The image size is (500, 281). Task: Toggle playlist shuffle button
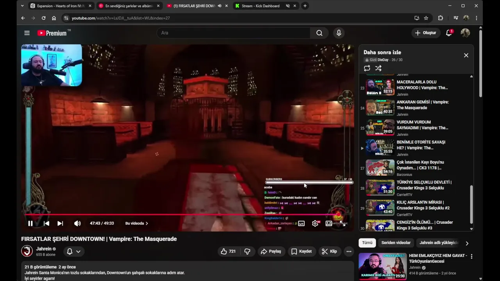tap(378, 68)
